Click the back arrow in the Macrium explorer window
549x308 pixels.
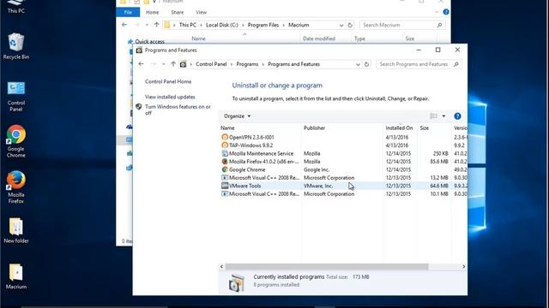pos(124,25)
